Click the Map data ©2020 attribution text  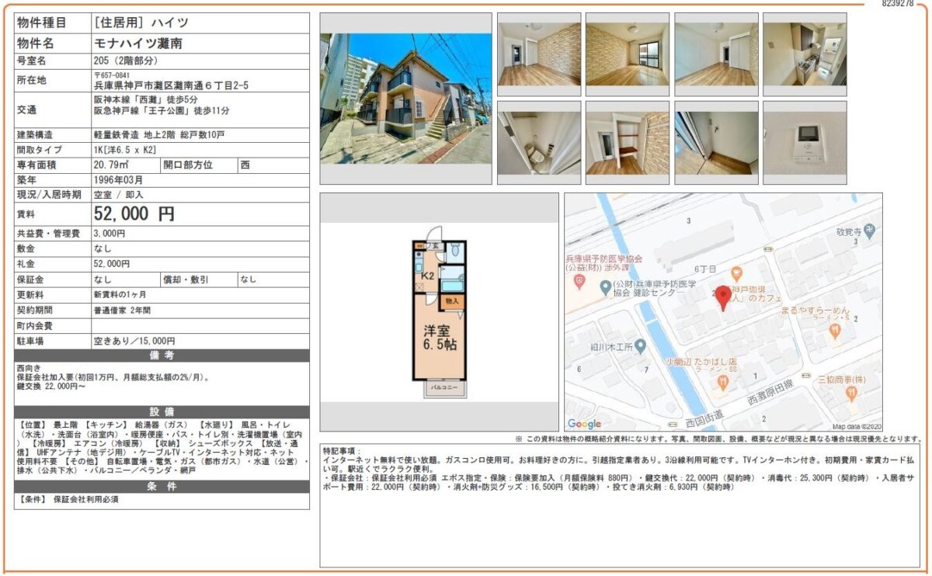tap(857, 426)
